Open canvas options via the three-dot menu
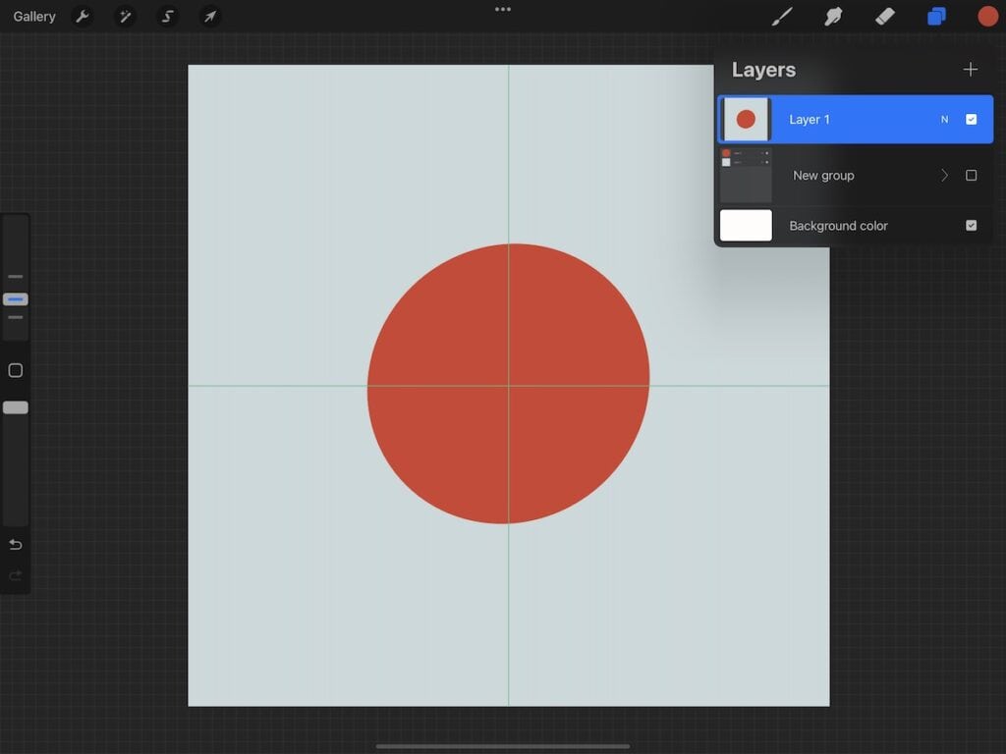 point(502,10)
